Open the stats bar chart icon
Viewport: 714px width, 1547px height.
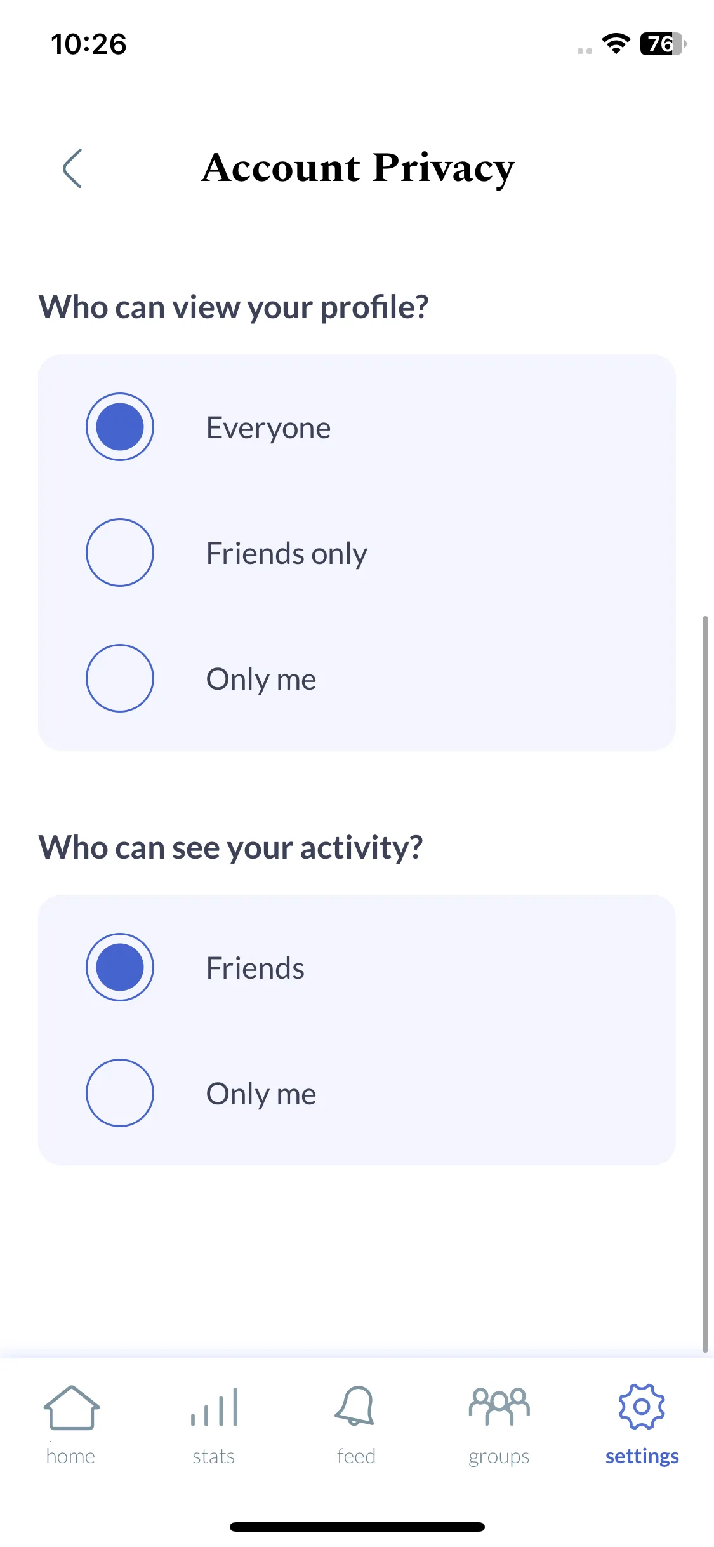(x=214, y=1407)
